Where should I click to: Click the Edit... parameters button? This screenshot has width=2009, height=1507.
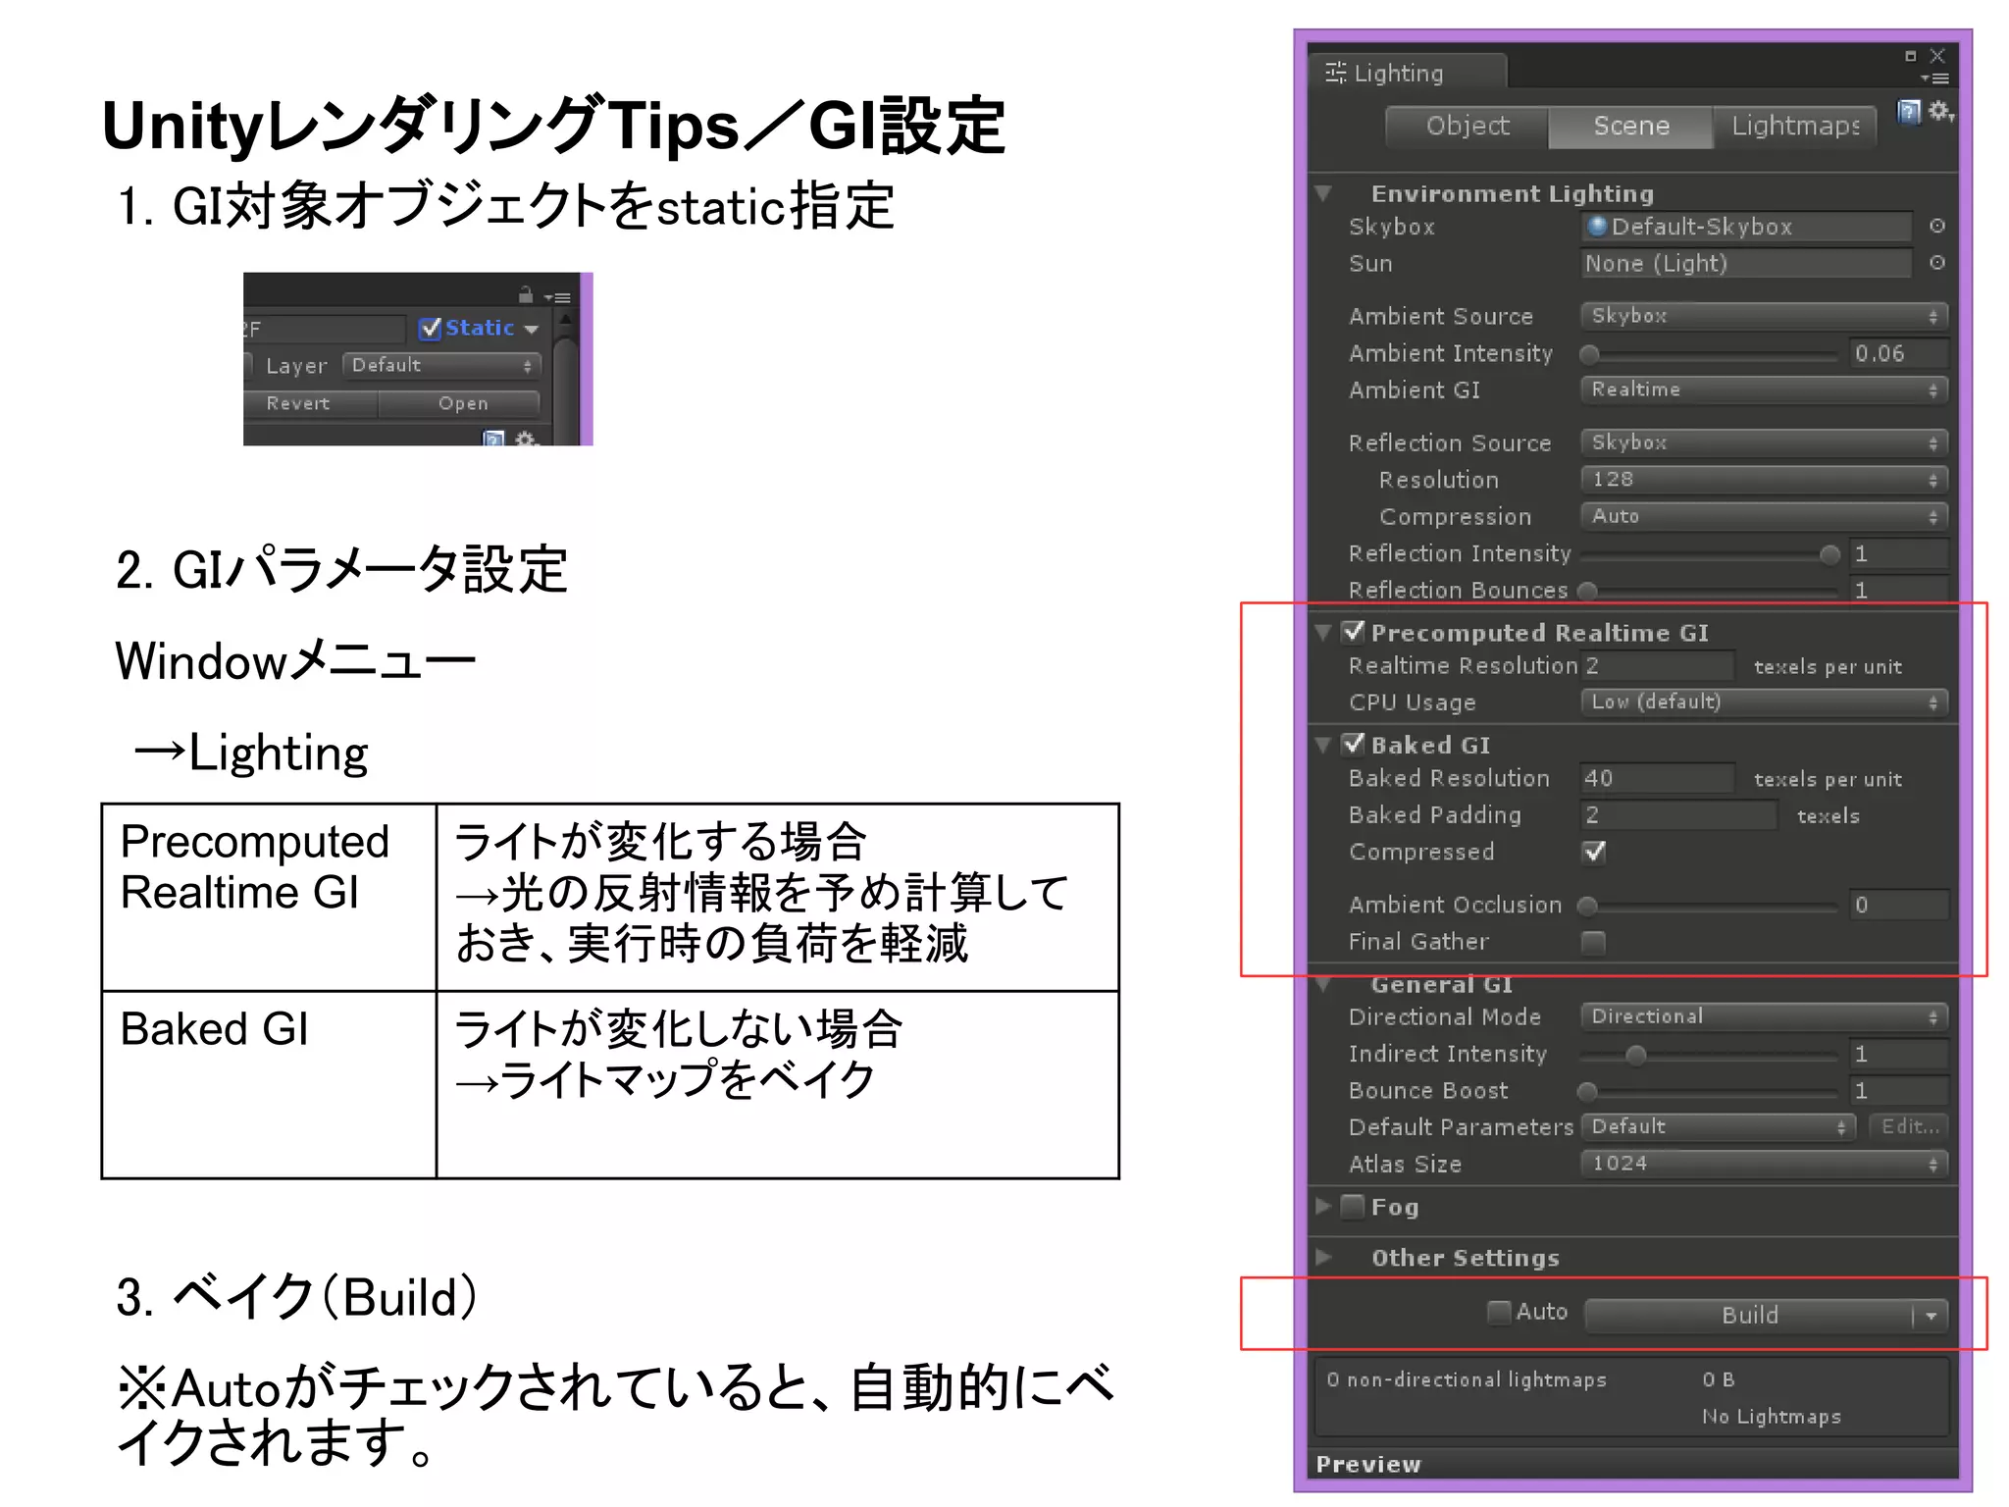coord(1909,1126)
